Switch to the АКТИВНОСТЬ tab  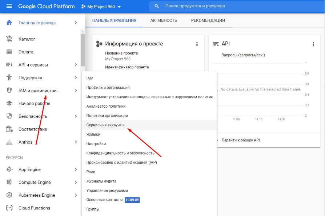164,20
